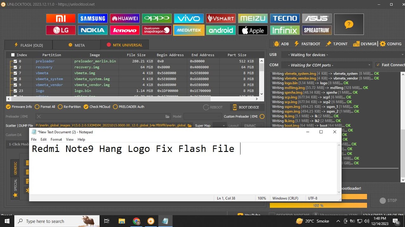Click in the Windows search box
The height and width of the screenshot is (227, 405).
click(x=57, y=221)
